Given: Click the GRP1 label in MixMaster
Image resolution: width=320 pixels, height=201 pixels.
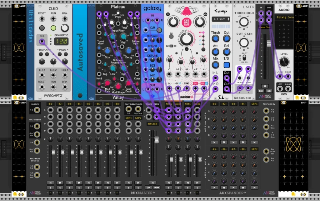Looking at the screenshot, I should 128,118.
